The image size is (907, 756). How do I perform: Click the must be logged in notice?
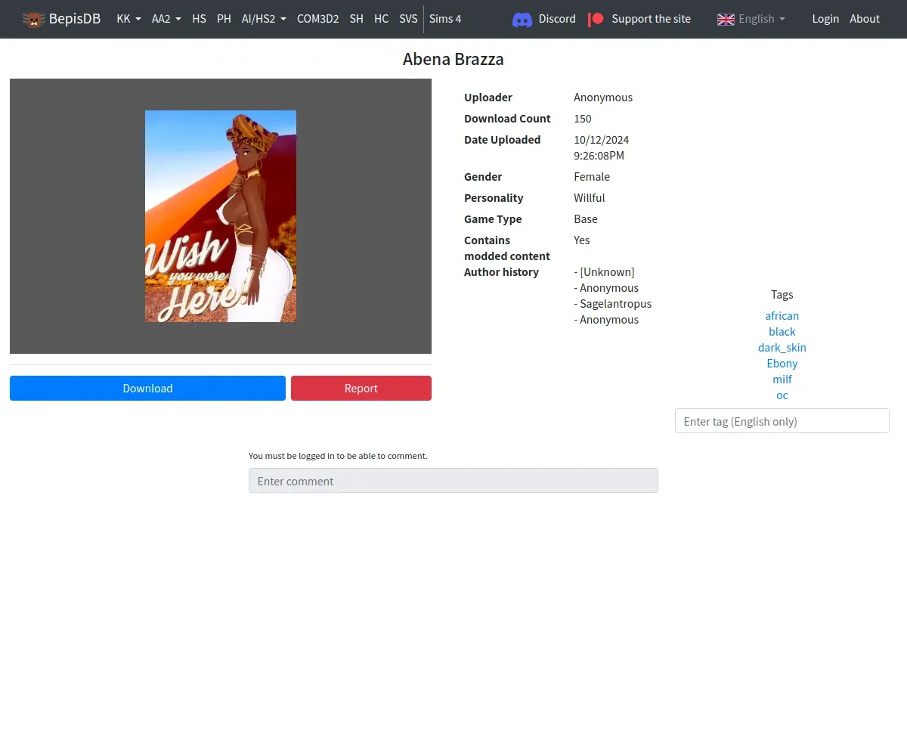click(x=338, y=456)
